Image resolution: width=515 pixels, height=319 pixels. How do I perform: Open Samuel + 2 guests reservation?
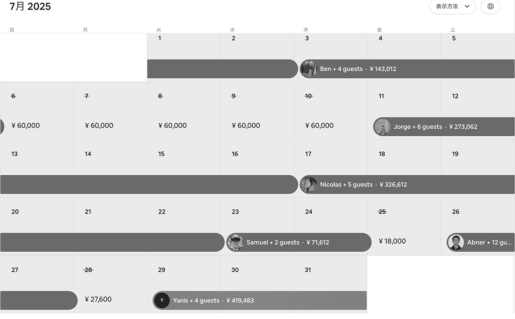pyautogui.click(x=299, y=242)
